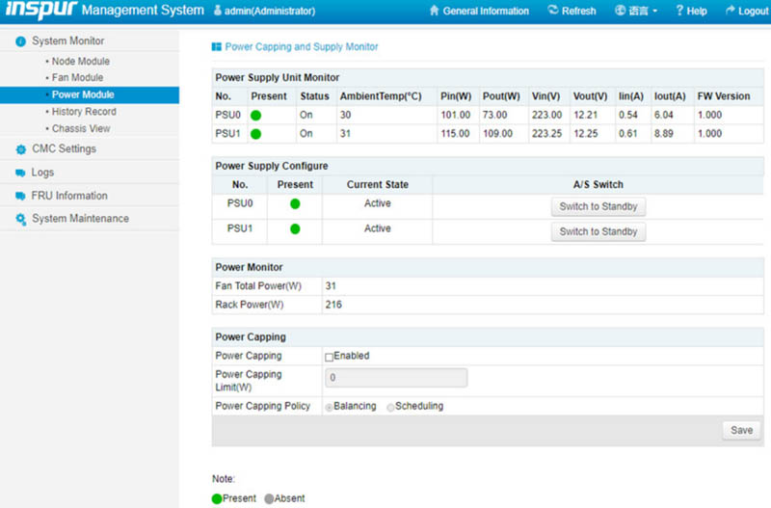The width and height of the screenshot is (771, 508).
Task: Switch PSU0 to Standby
Action: 598,206
